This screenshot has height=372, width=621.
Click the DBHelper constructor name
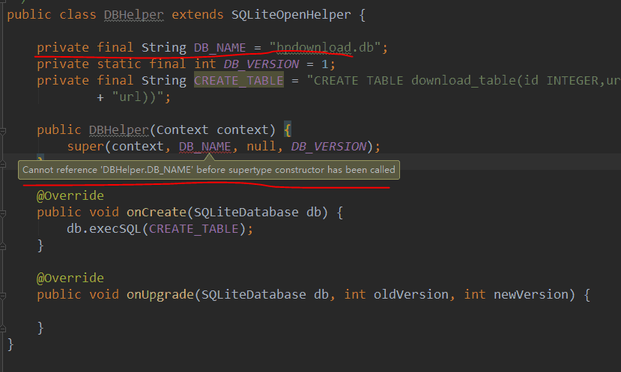119,129
